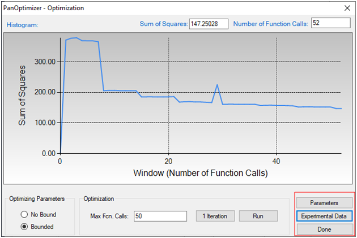
Task: Open the Experimental Data button
Action: pos(324,216)
